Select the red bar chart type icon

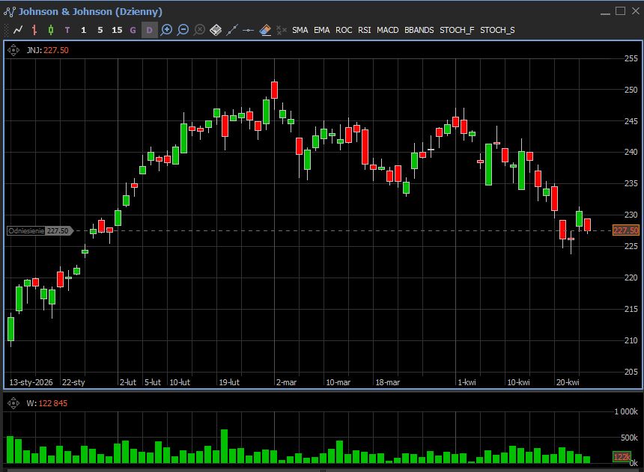(34, 30)
